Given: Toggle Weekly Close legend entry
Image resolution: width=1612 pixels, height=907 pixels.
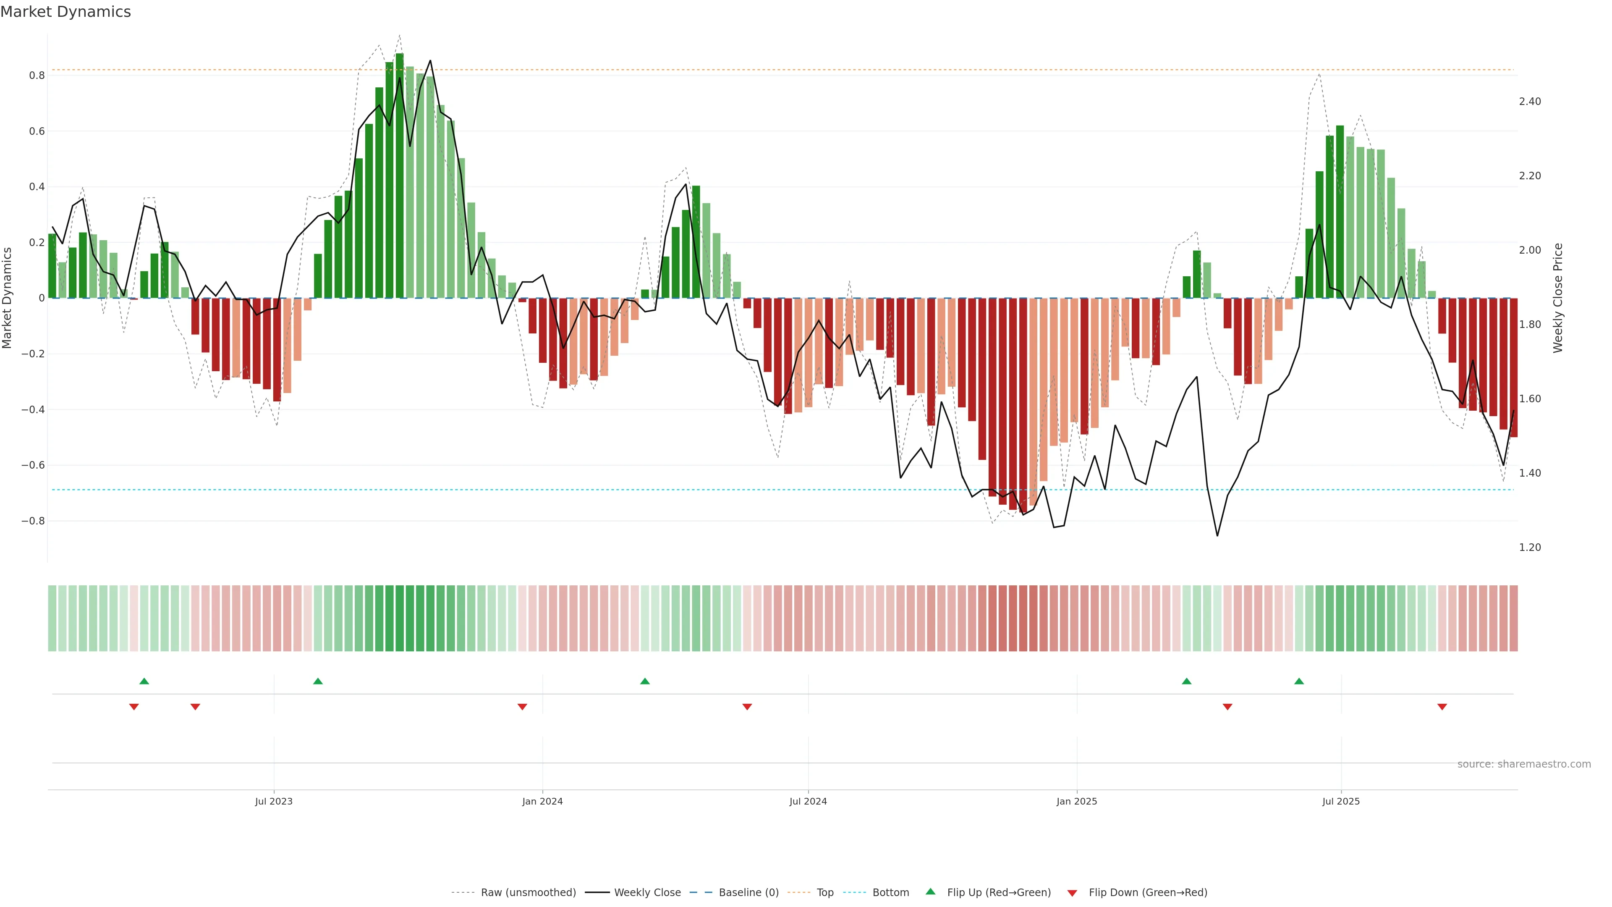Looking at the screenshot, I should pyautogui.click(x=647, y=892).
